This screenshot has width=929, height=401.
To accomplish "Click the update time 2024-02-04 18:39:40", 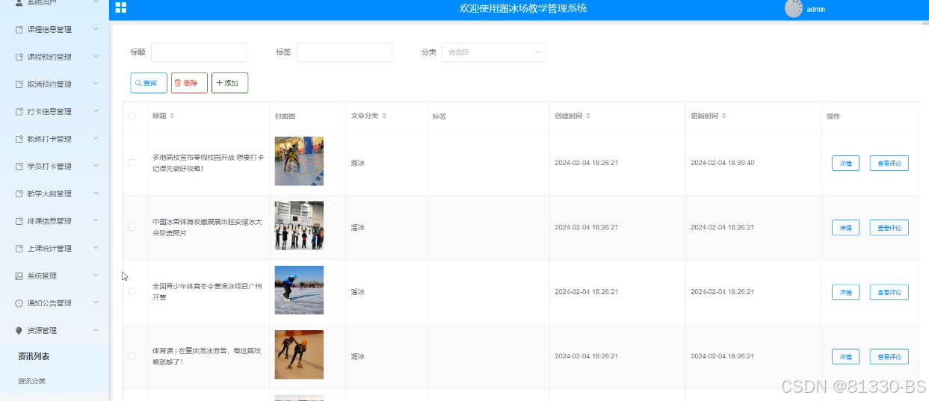I will [722, 163].
